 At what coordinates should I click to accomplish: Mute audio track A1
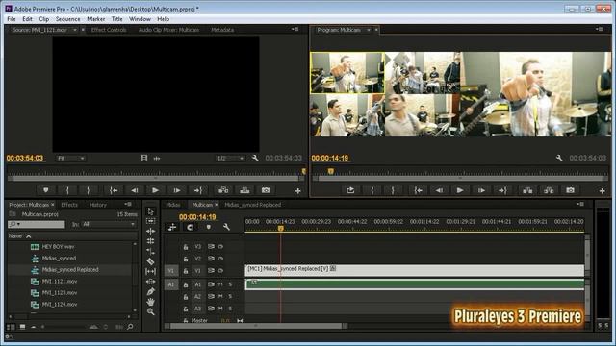pos(220,284)
